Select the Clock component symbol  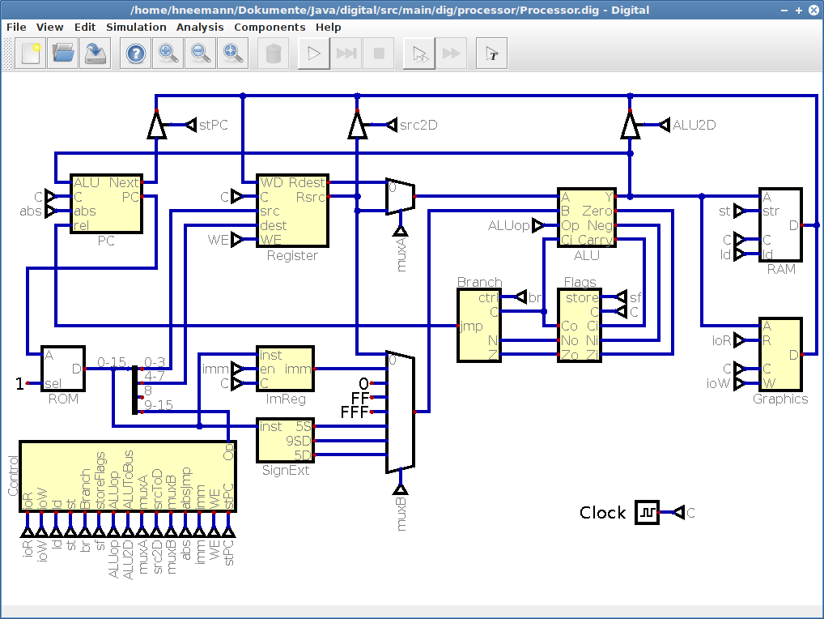(x=647, y=512)
